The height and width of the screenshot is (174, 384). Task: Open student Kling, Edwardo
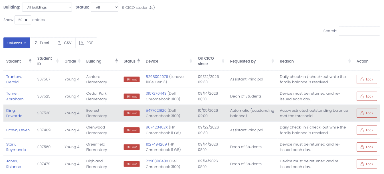click(x=14, y=113)
